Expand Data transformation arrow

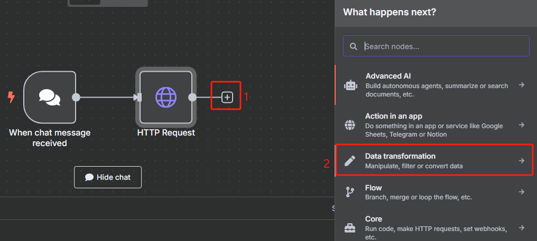pyautogui.click(x=522, y=161)
